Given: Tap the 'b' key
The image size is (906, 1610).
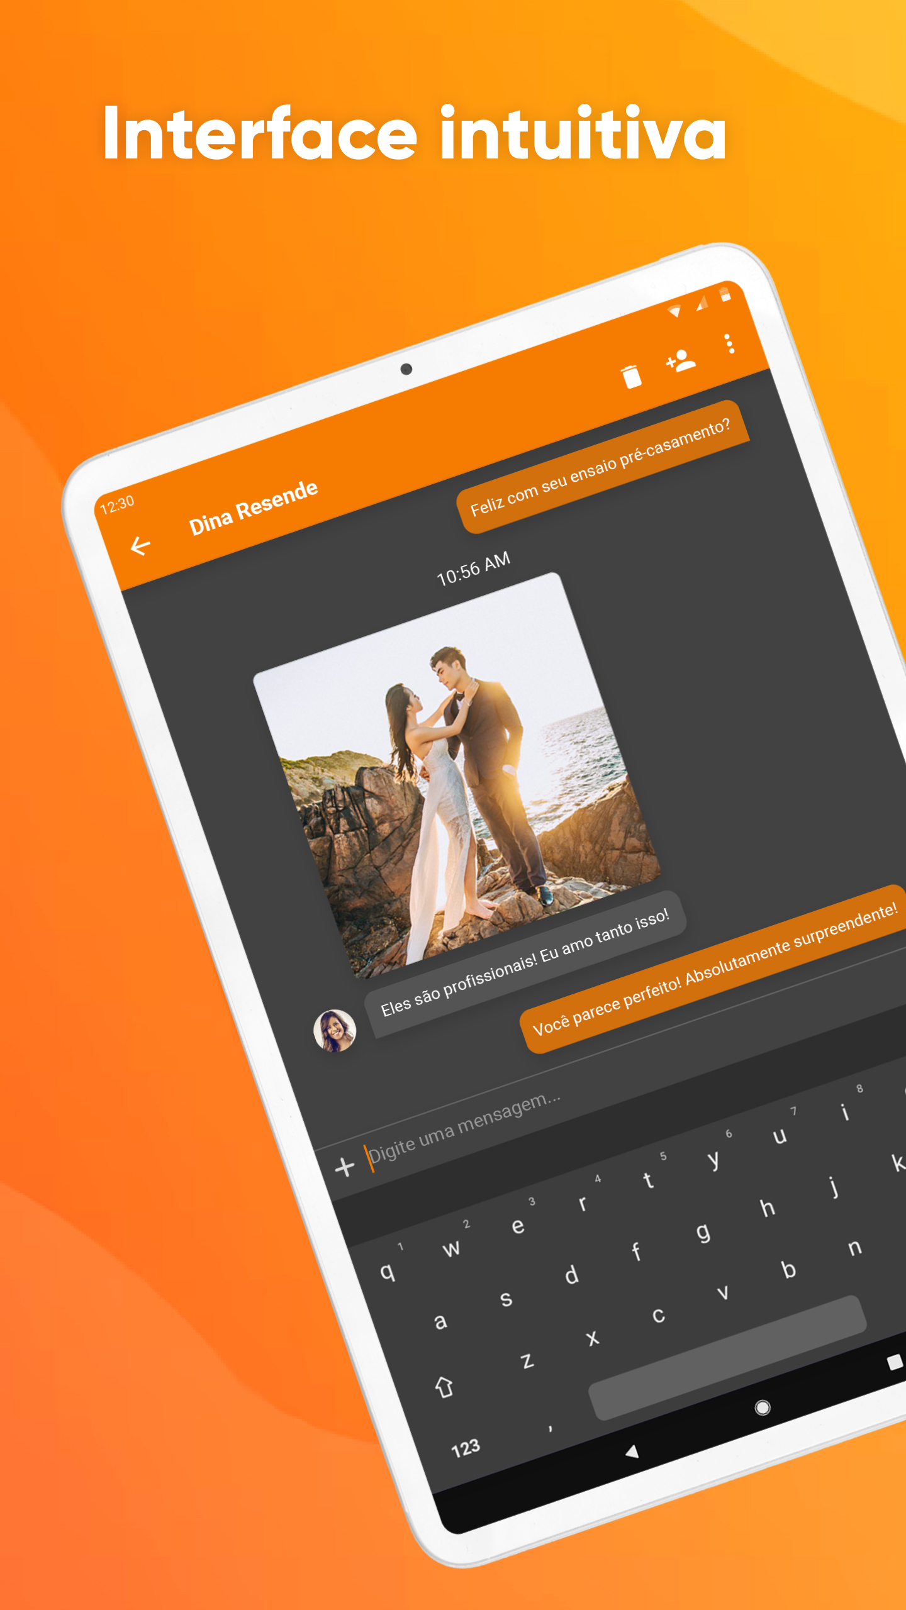Looking at the screenshot, I should (x=788, y=1269).
